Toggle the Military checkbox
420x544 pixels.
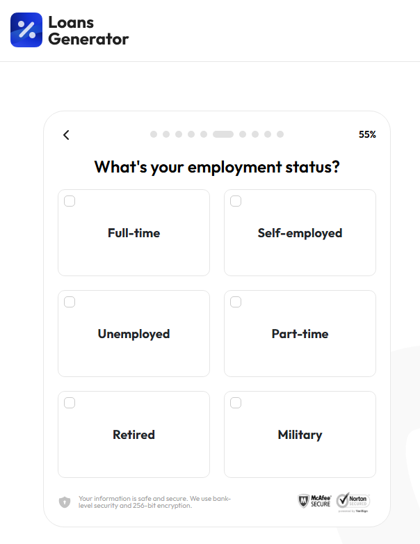pyautogui.click(x=236, y=403)
